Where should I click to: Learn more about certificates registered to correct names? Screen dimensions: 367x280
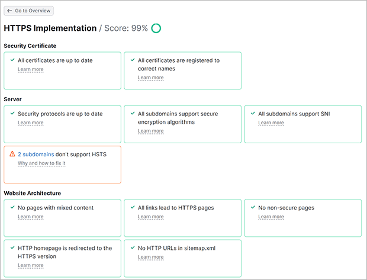click(150, 78)
